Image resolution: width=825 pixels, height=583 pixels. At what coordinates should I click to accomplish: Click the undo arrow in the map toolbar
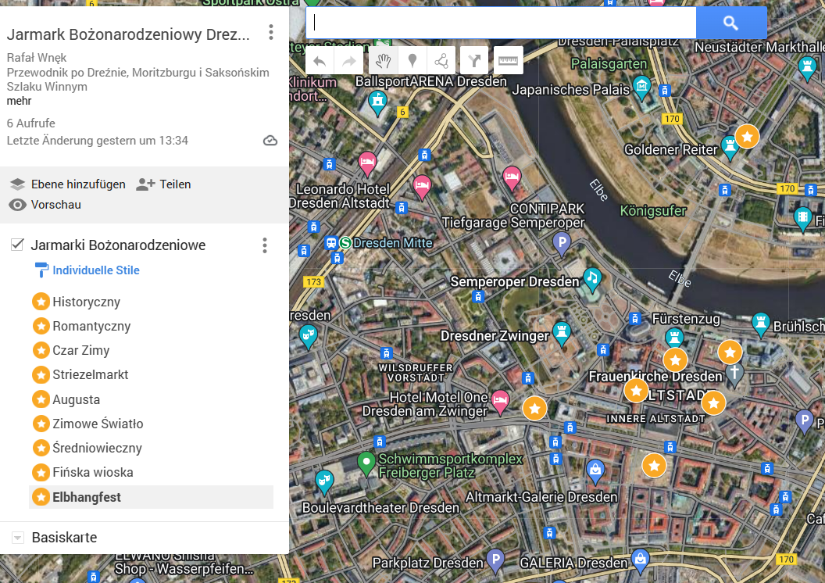tap(320, 62)
